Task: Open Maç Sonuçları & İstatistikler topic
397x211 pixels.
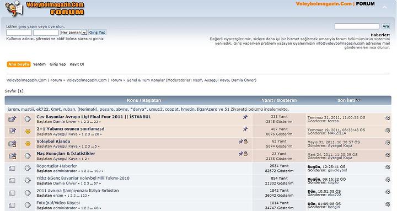Action: pyautogui.click(x=66, y=153)
